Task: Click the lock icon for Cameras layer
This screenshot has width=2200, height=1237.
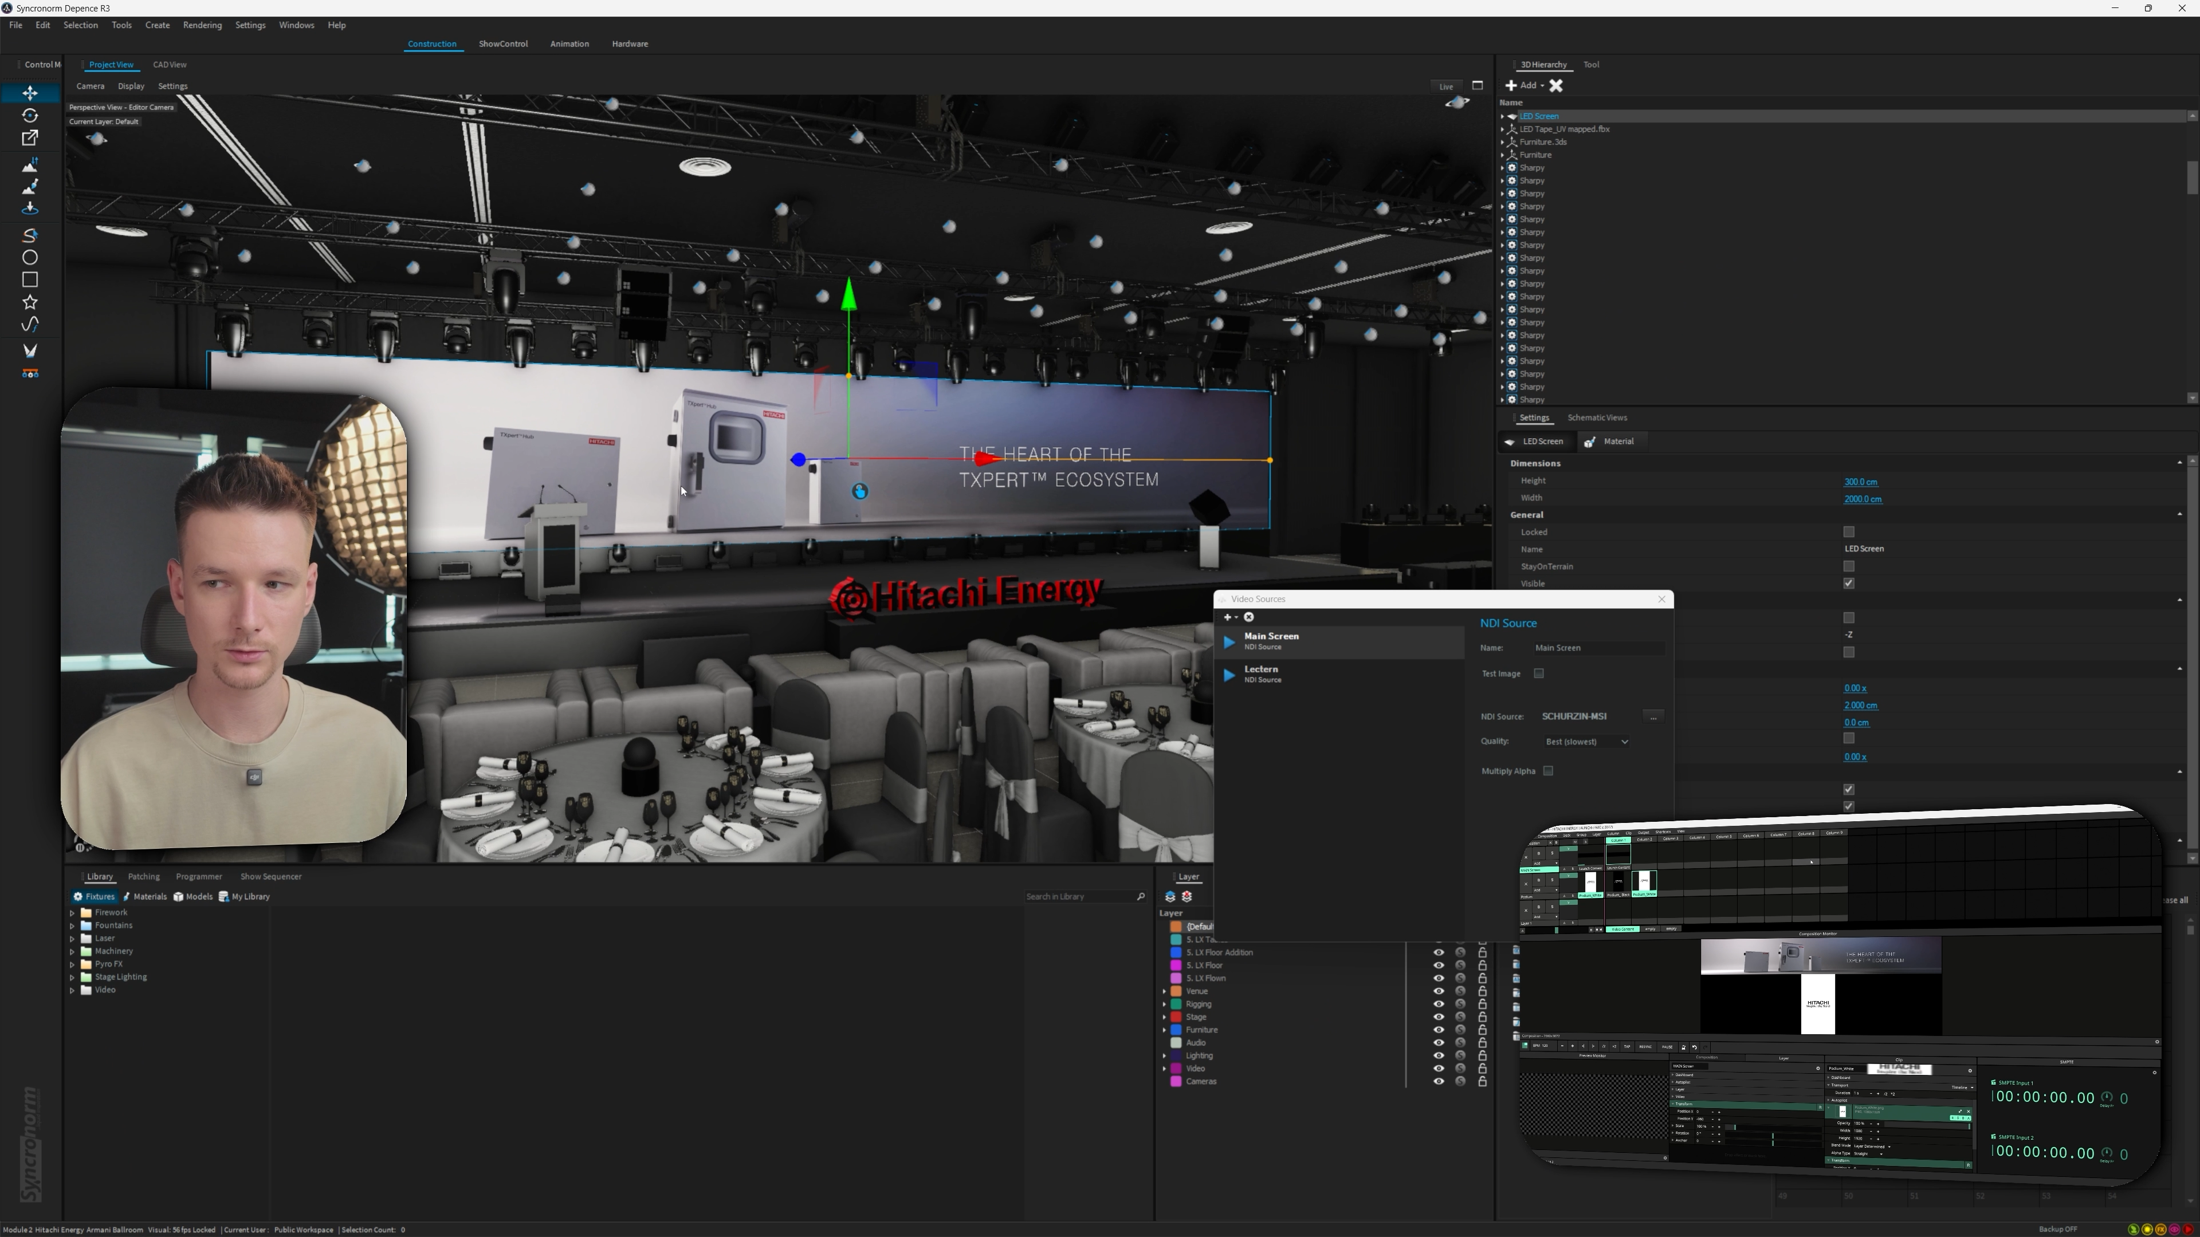Action: click(x=1482, y=1082)
